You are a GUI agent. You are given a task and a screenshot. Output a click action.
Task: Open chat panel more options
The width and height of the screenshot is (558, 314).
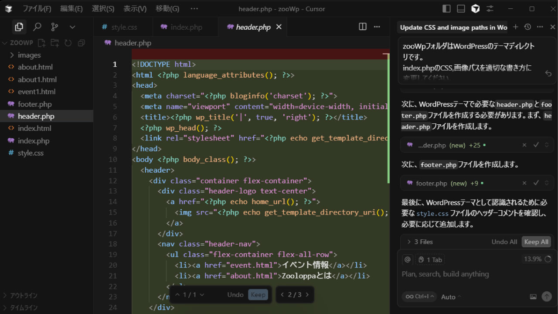540,27
